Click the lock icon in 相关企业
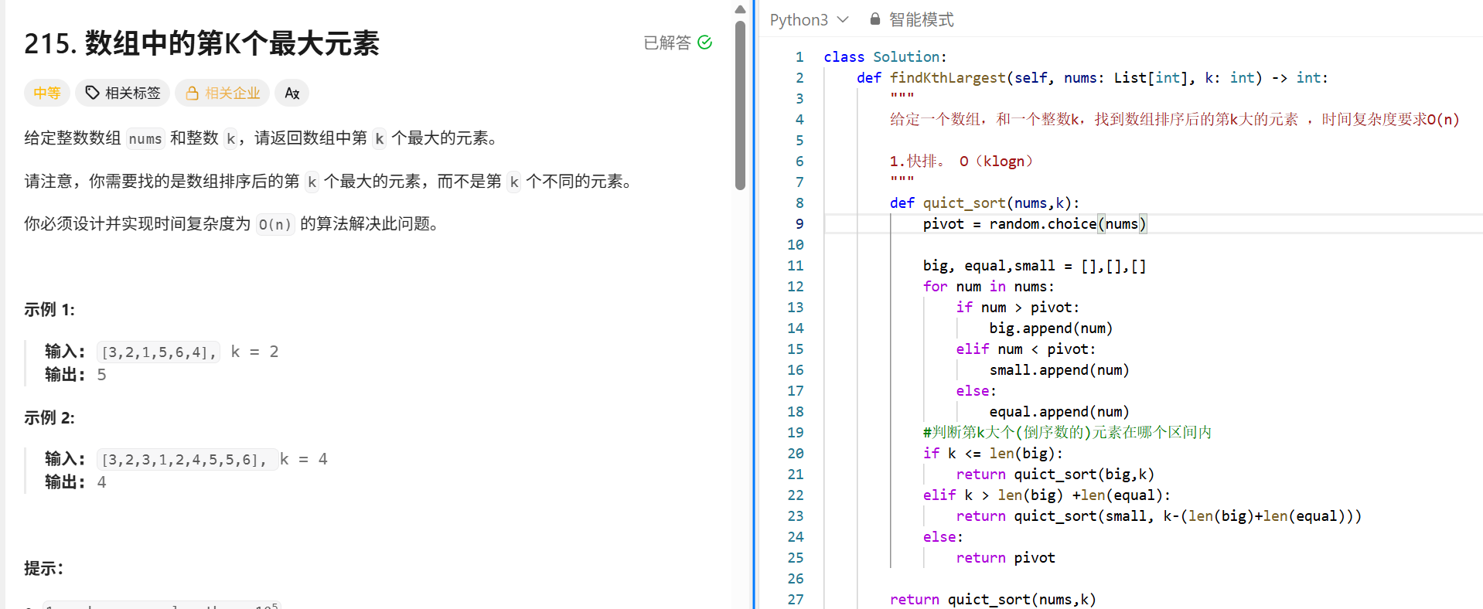 (x=192, y=93)
